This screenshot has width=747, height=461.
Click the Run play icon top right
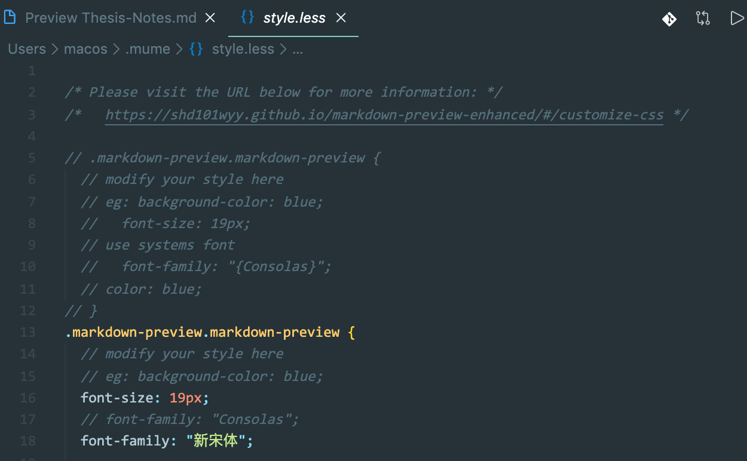coord(737,17)
